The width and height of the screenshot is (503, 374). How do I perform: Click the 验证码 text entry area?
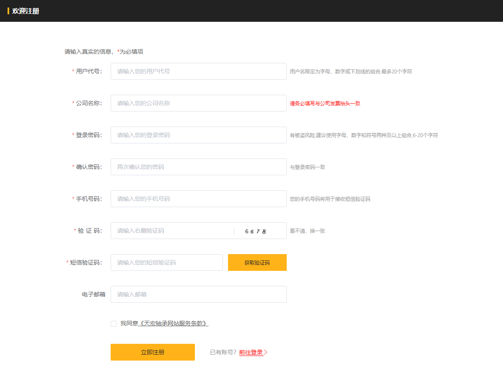172,231
